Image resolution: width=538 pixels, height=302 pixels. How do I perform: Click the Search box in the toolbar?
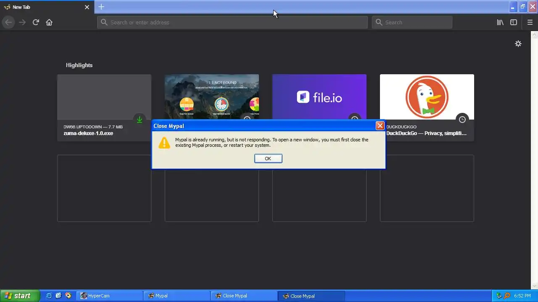[x=412, y=22]
